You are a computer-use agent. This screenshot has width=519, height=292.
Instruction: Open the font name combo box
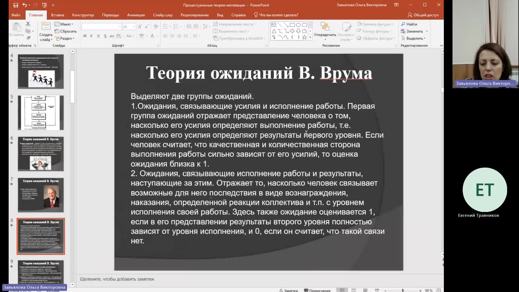click(x=101, y=26)
